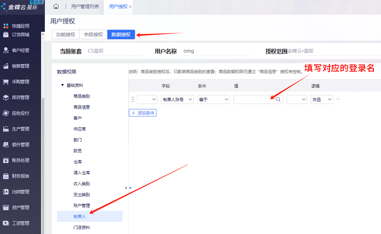Select 收入类别 in tree
381x234 pixels.
point(82,184)
